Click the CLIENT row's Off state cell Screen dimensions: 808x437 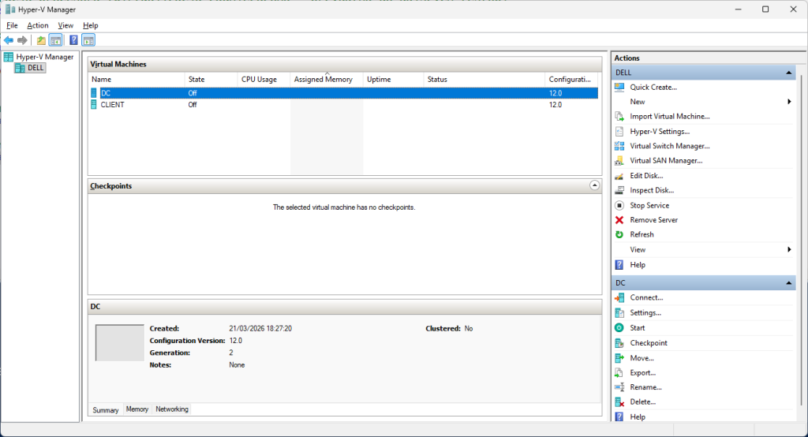(193, 105)
